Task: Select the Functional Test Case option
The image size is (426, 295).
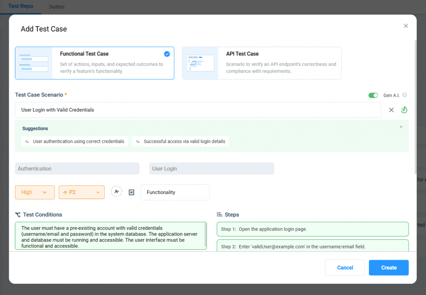Action: [x=94, y=63]
